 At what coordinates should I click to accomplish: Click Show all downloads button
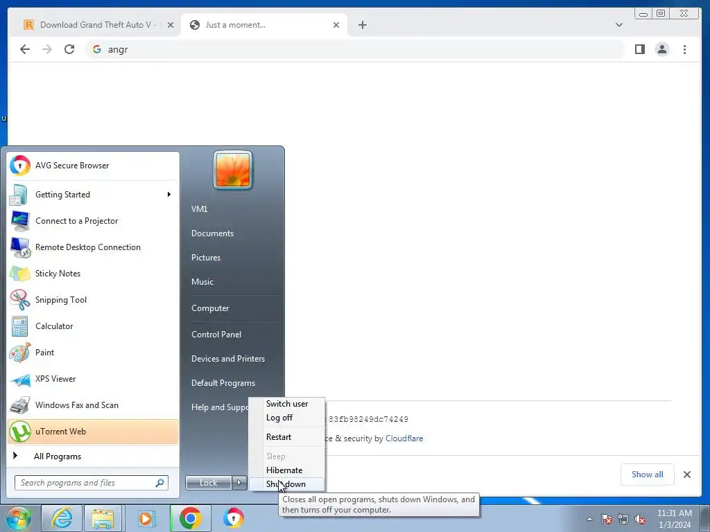(647, 474)
